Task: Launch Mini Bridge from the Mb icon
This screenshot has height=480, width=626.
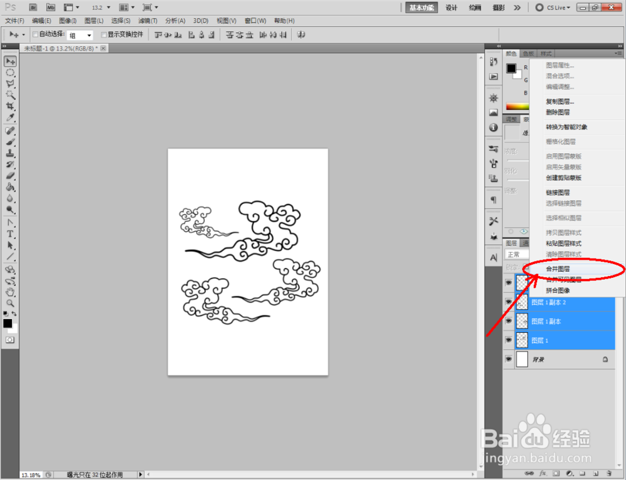Action: click(51, 7)
